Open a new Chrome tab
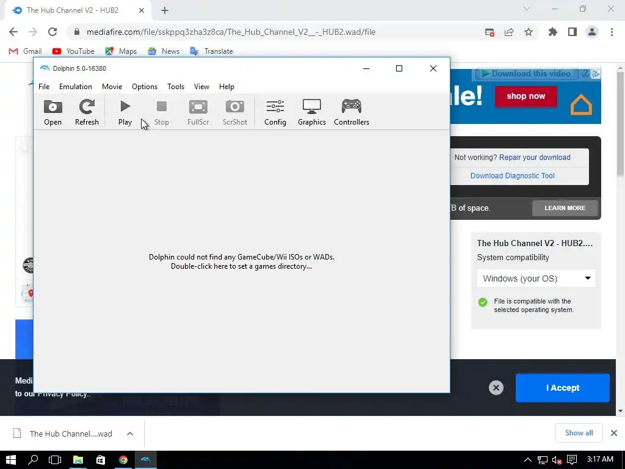Image resolution: width=625 pixels, height=469 pixels. (x=165, y=11)
